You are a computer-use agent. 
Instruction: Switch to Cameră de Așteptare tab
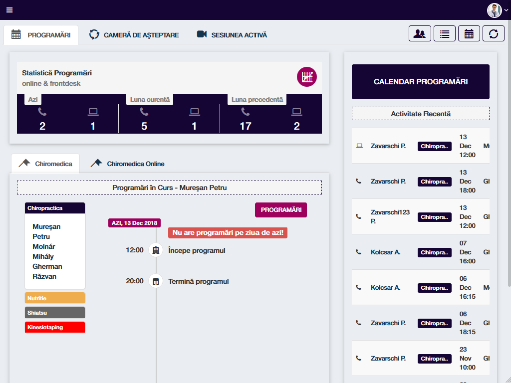pos(134,35)
